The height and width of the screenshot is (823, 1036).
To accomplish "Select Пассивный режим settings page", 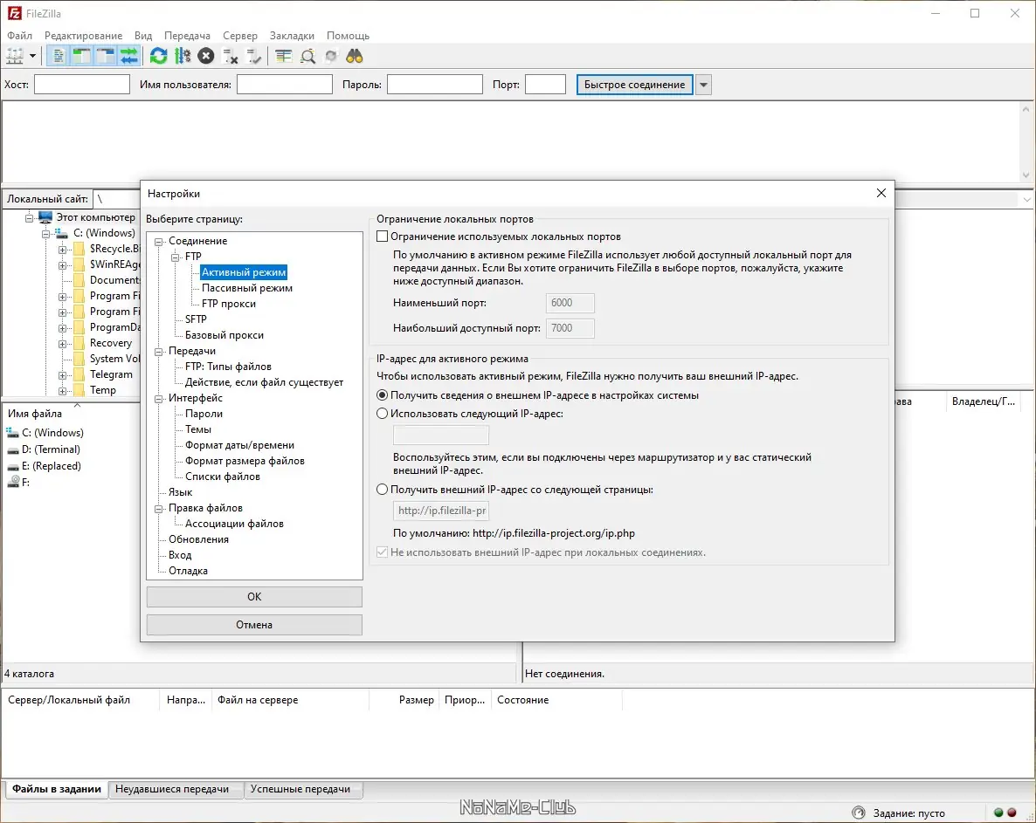I will 247,288.
